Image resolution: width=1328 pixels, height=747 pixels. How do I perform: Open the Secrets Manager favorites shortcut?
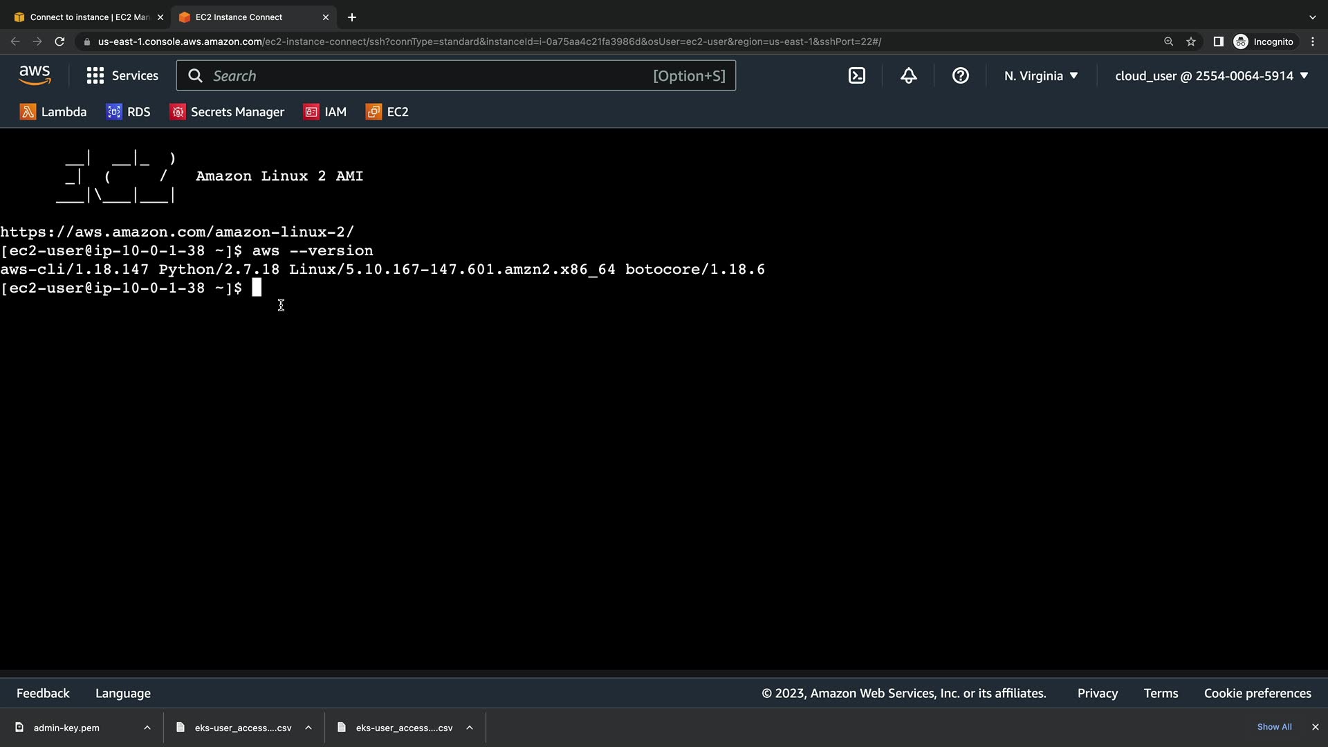(x=227, y=112)
